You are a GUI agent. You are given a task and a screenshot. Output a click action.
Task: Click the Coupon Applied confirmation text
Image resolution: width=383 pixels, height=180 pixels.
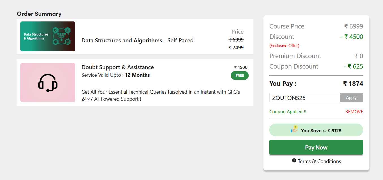point(288,111)
